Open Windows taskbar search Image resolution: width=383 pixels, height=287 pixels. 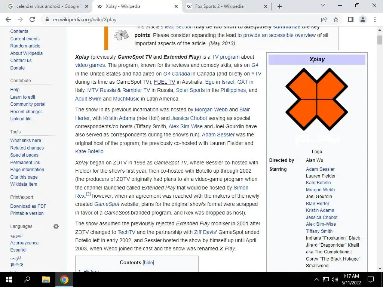pos(27,280)
